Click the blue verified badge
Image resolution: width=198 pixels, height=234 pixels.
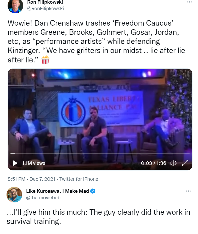coord(93,191)
